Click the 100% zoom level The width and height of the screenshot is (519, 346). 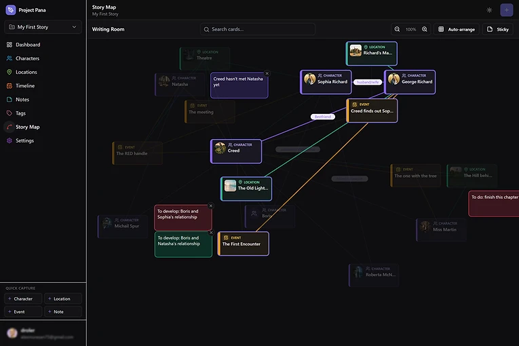pyautogui.click(x=410, y=29)
